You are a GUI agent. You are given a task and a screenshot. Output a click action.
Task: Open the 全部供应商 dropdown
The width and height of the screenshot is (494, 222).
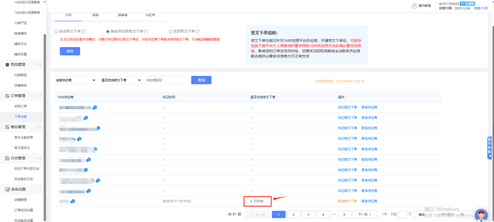tap(75, 80)
